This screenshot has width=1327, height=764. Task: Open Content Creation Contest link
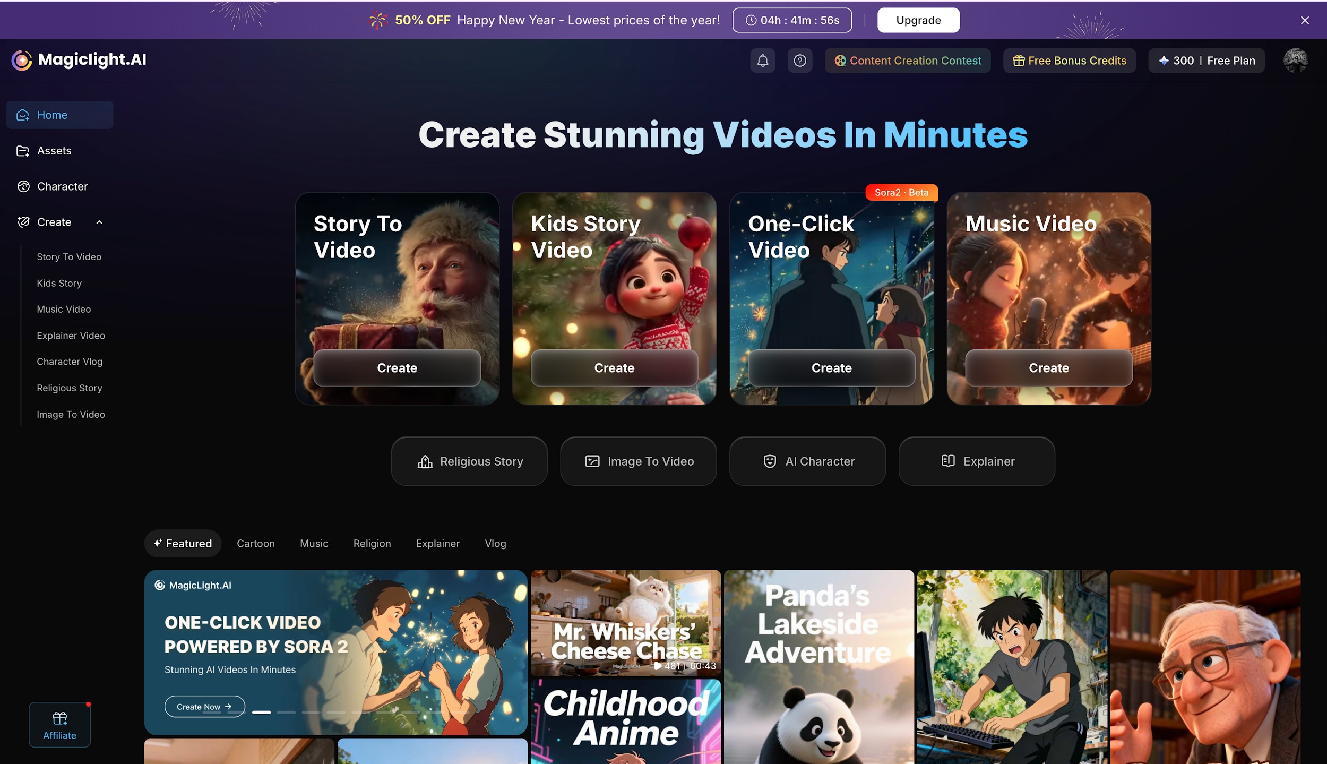[908, 61]
